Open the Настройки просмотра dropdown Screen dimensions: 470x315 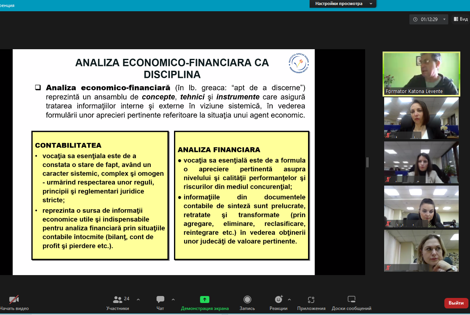[343, 4]
